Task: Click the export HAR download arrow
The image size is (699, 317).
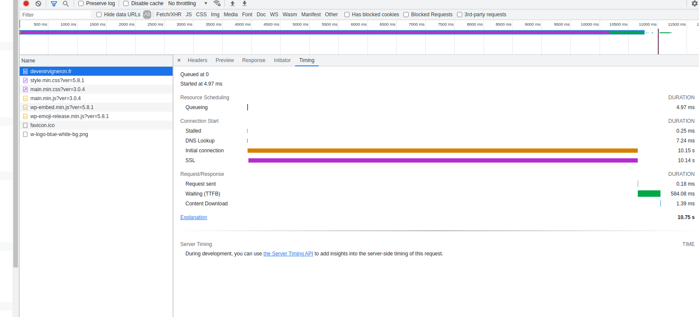Action: point(245,3)
